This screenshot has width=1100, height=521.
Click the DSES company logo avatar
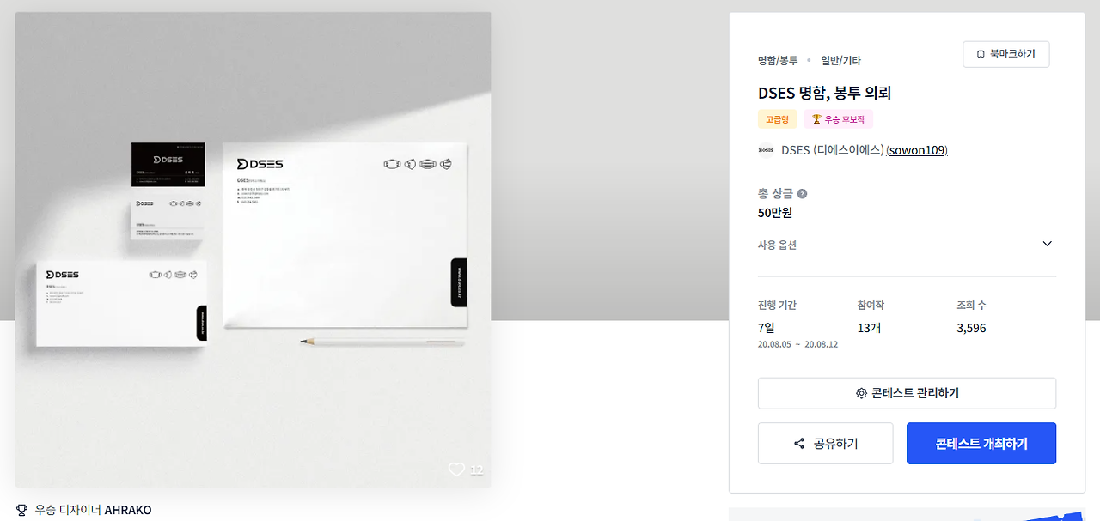coord(766,150)
